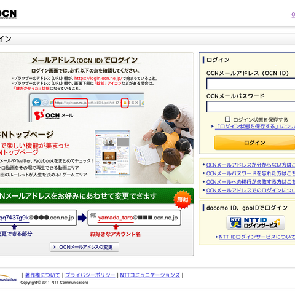This screenshot has height=295, width=295.
Task: Click the NTT ID ログインサービス logo button
Action: point(256,222)
